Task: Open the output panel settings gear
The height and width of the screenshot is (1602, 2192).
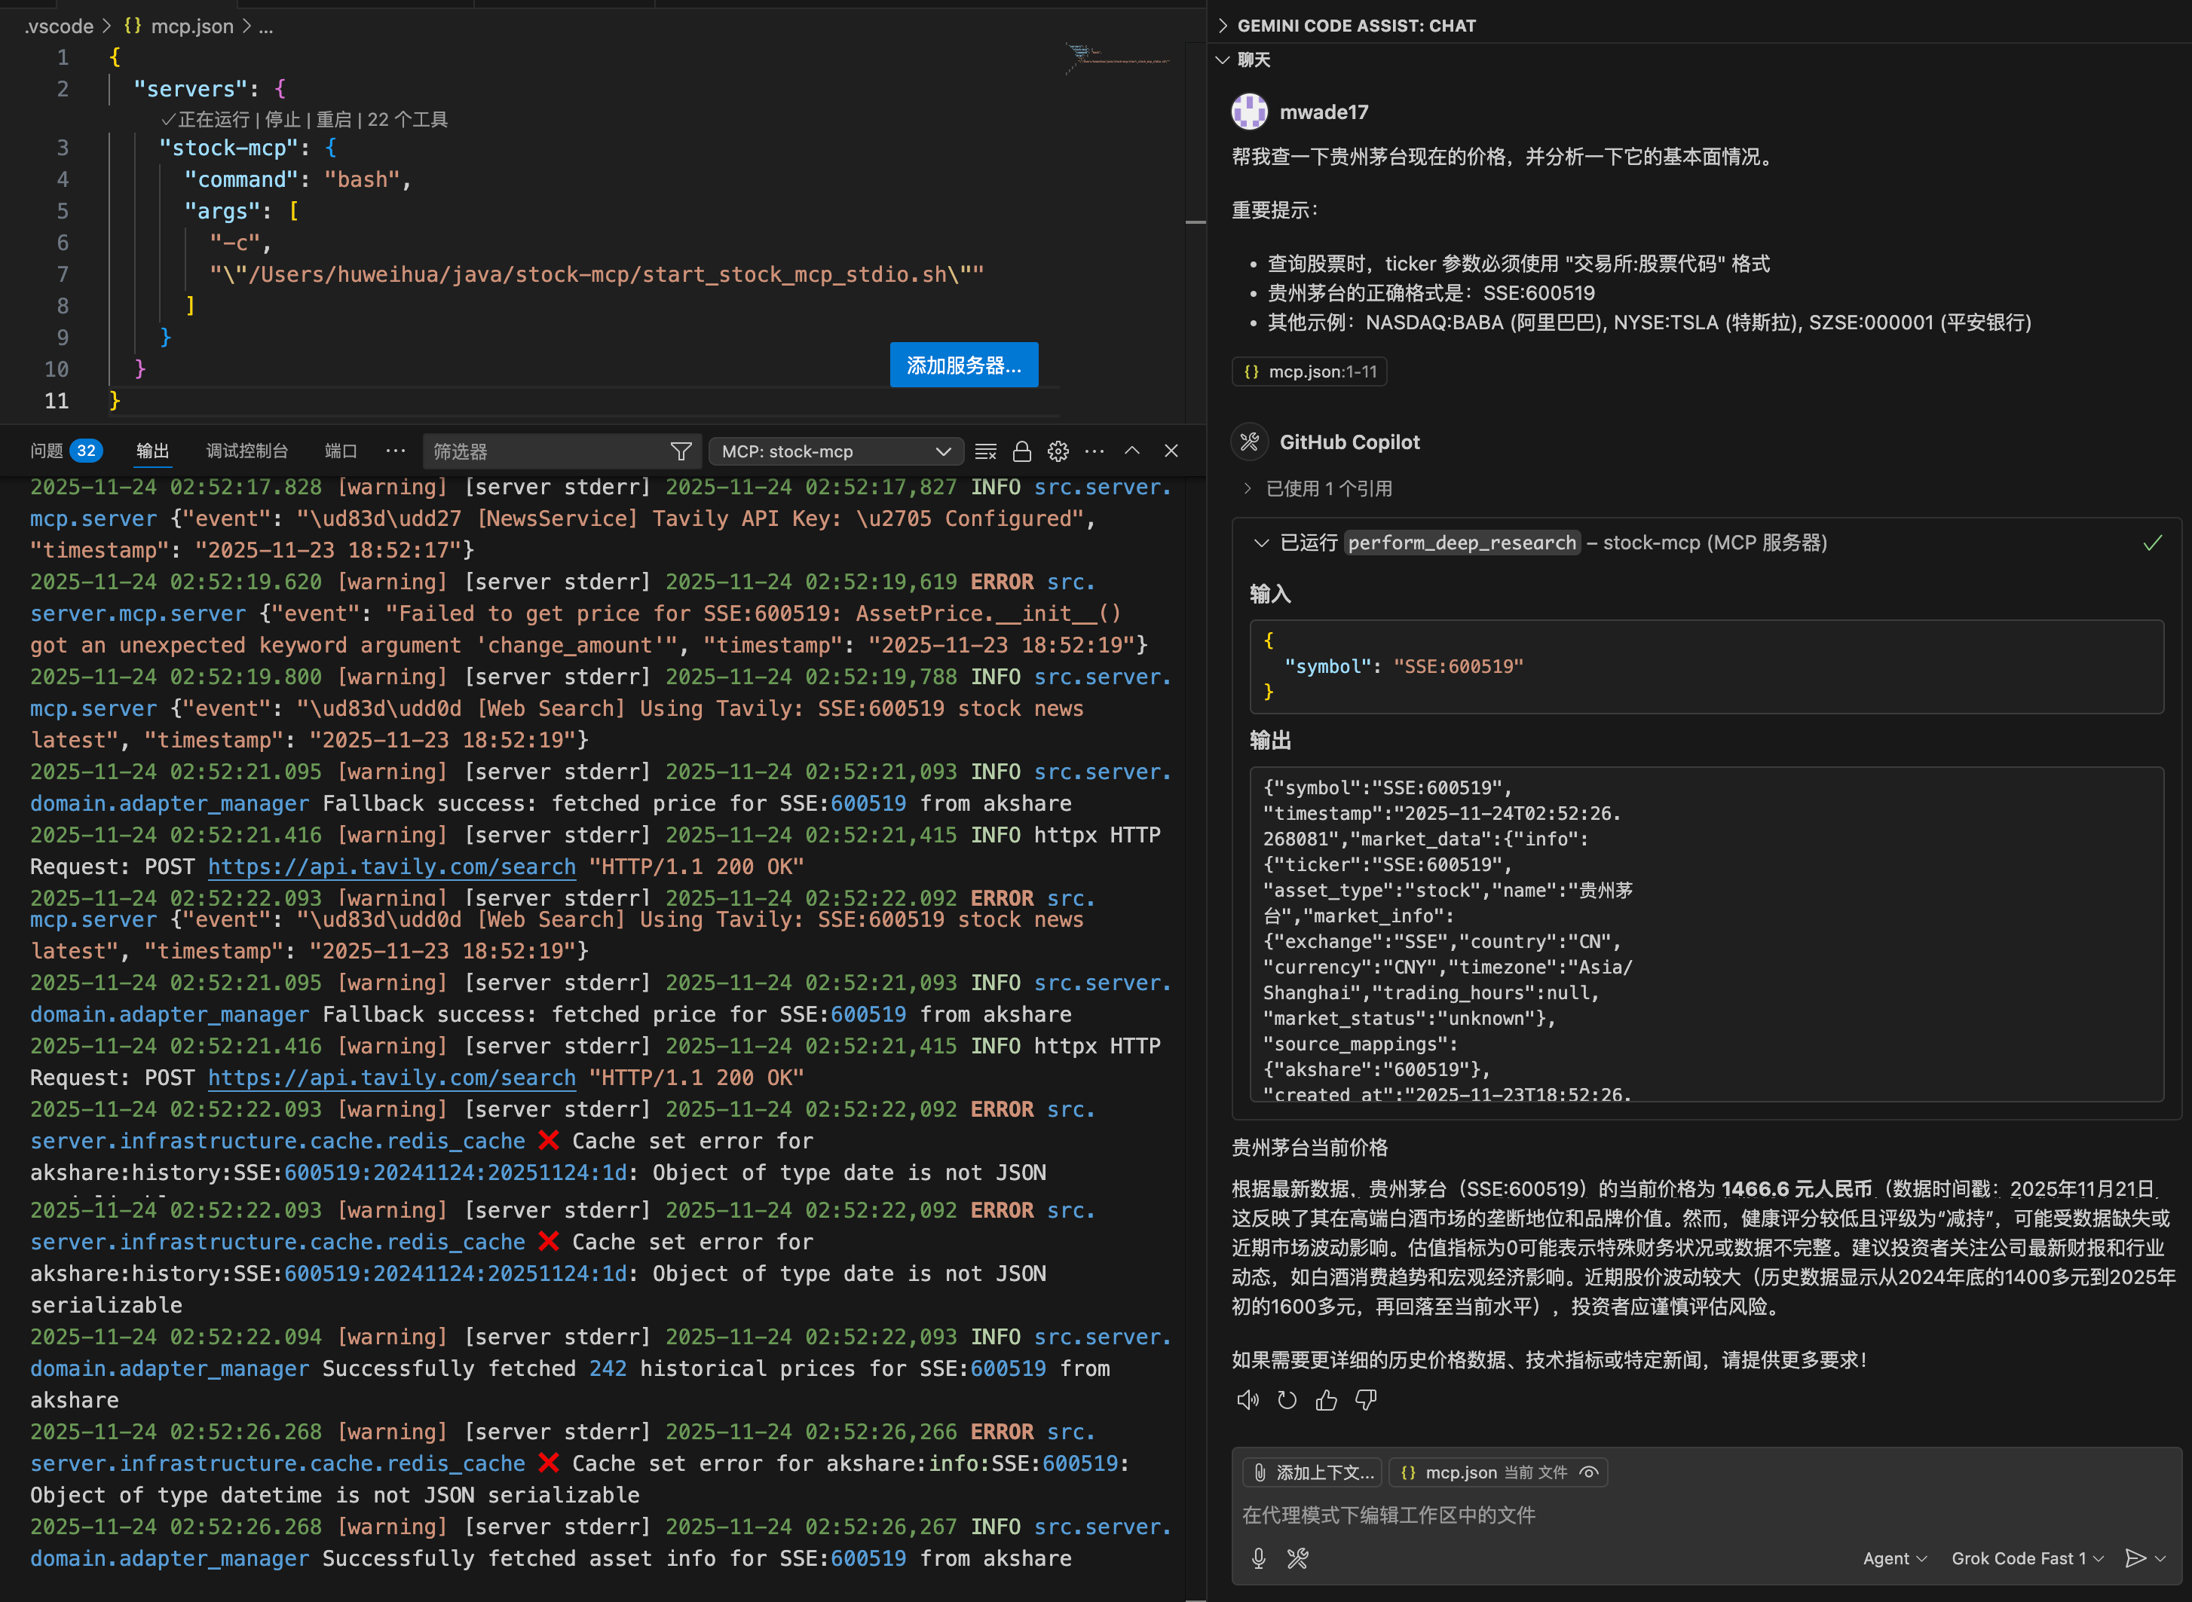Action: [1058, 451]
